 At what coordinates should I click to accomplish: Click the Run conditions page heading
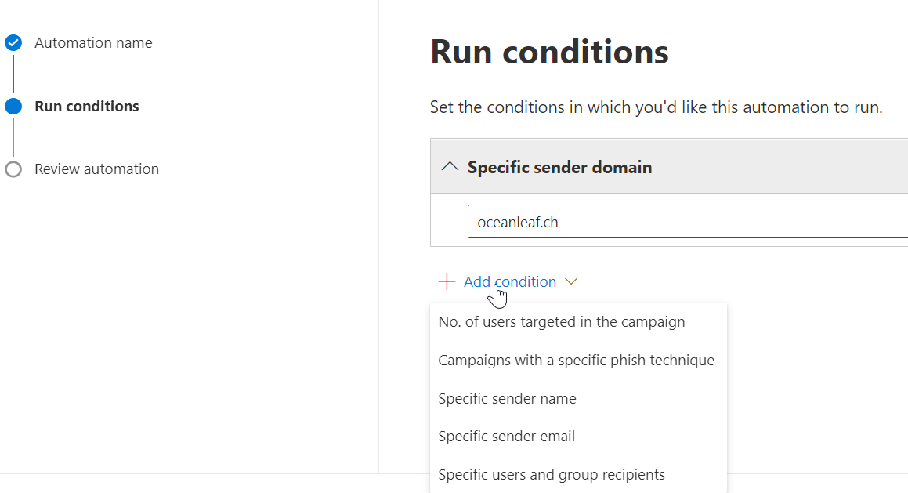point(549,53)
